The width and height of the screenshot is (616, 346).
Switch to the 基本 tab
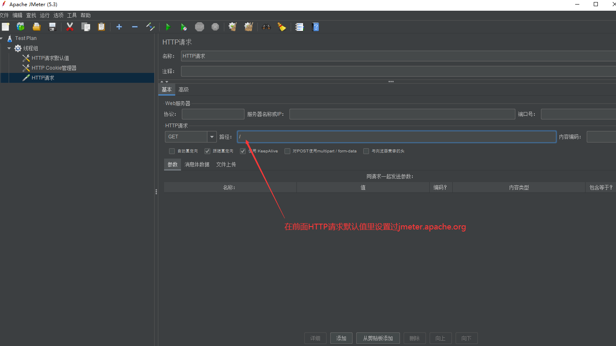tap(167, 89)
